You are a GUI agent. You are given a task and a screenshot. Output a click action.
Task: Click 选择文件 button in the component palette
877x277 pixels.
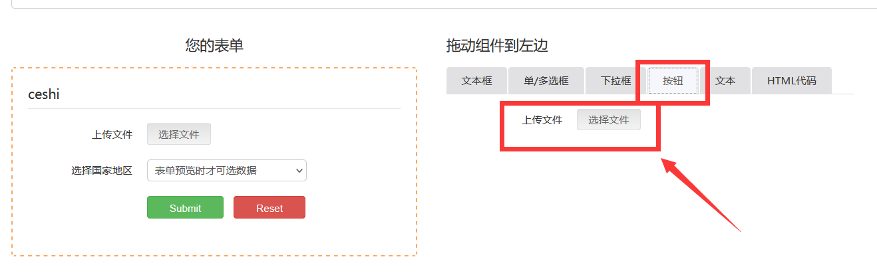click(x=608, y=120)
